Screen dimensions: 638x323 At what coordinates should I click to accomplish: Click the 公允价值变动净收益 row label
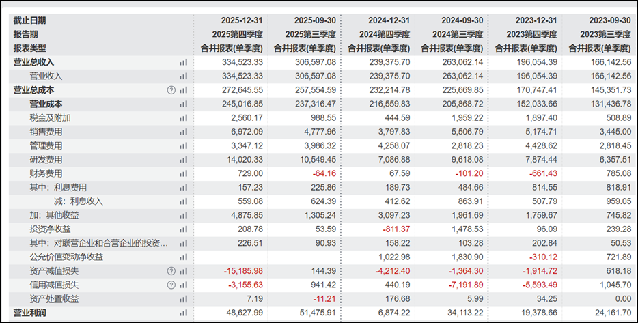coord(66,257)
